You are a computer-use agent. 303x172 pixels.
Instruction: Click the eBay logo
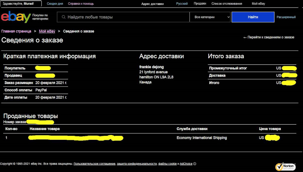pos(16,17)
